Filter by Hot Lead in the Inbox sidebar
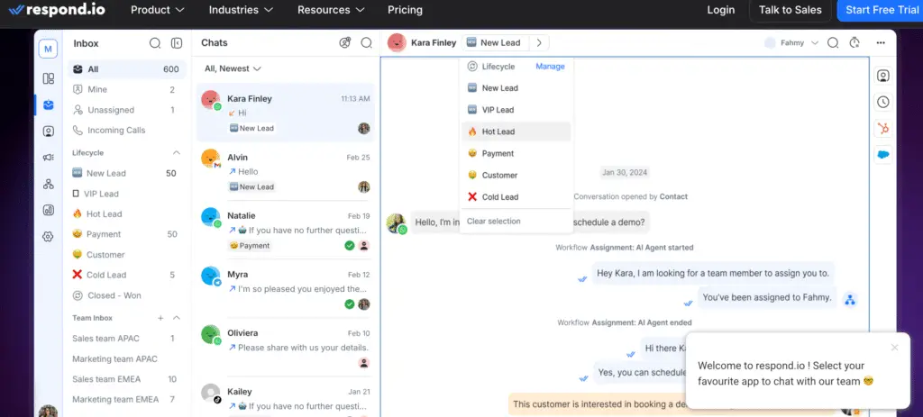This screenshot has height=417, width=923. (126, 214)
